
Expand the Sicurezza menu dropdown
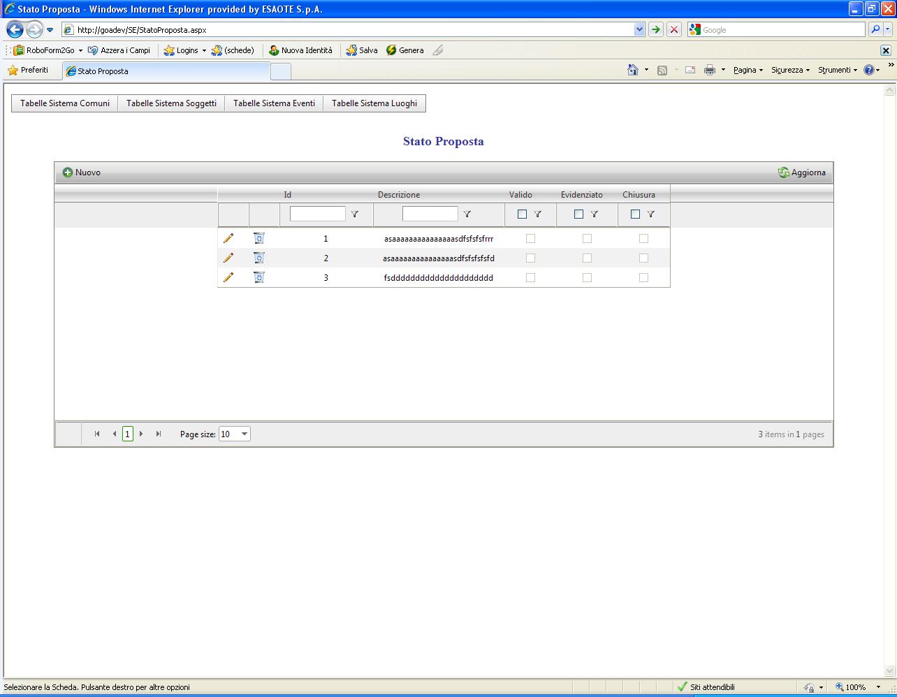tap(791, 70)
